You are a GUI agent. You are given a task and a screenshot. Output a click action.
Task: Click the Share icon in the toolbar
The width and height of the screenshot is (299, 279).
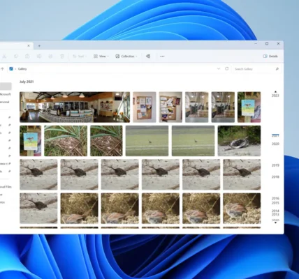pos(50,56)
